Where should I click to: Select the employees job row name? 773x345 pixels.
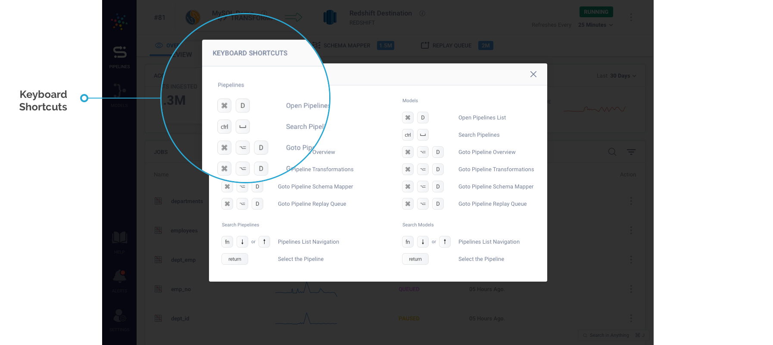point(184,231)
